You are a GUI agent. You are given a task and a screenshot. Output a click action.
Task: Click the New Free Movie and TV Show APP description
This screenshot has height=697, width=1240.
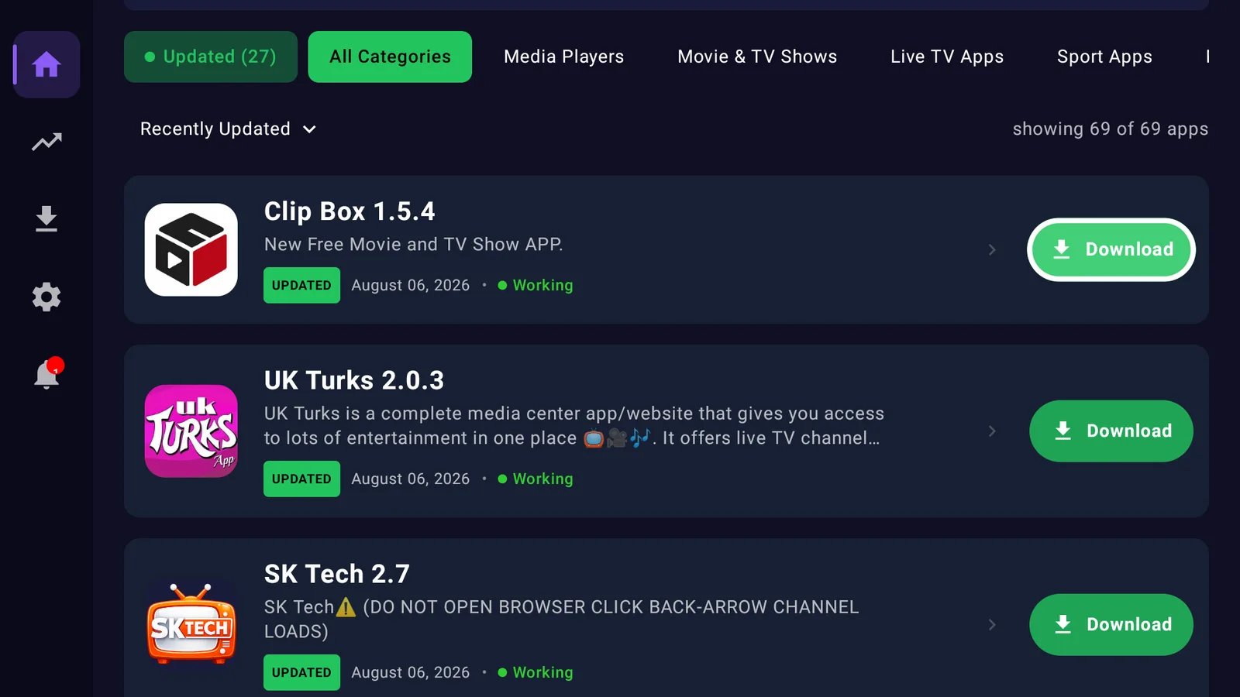pos(414,244)
